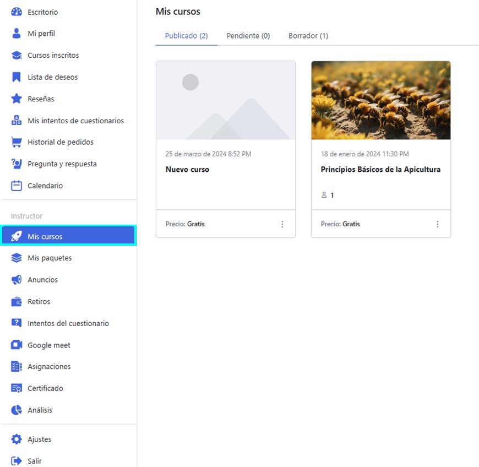Click the date '18 de enero de 2024 11:30 PM'

click(364, 154)
